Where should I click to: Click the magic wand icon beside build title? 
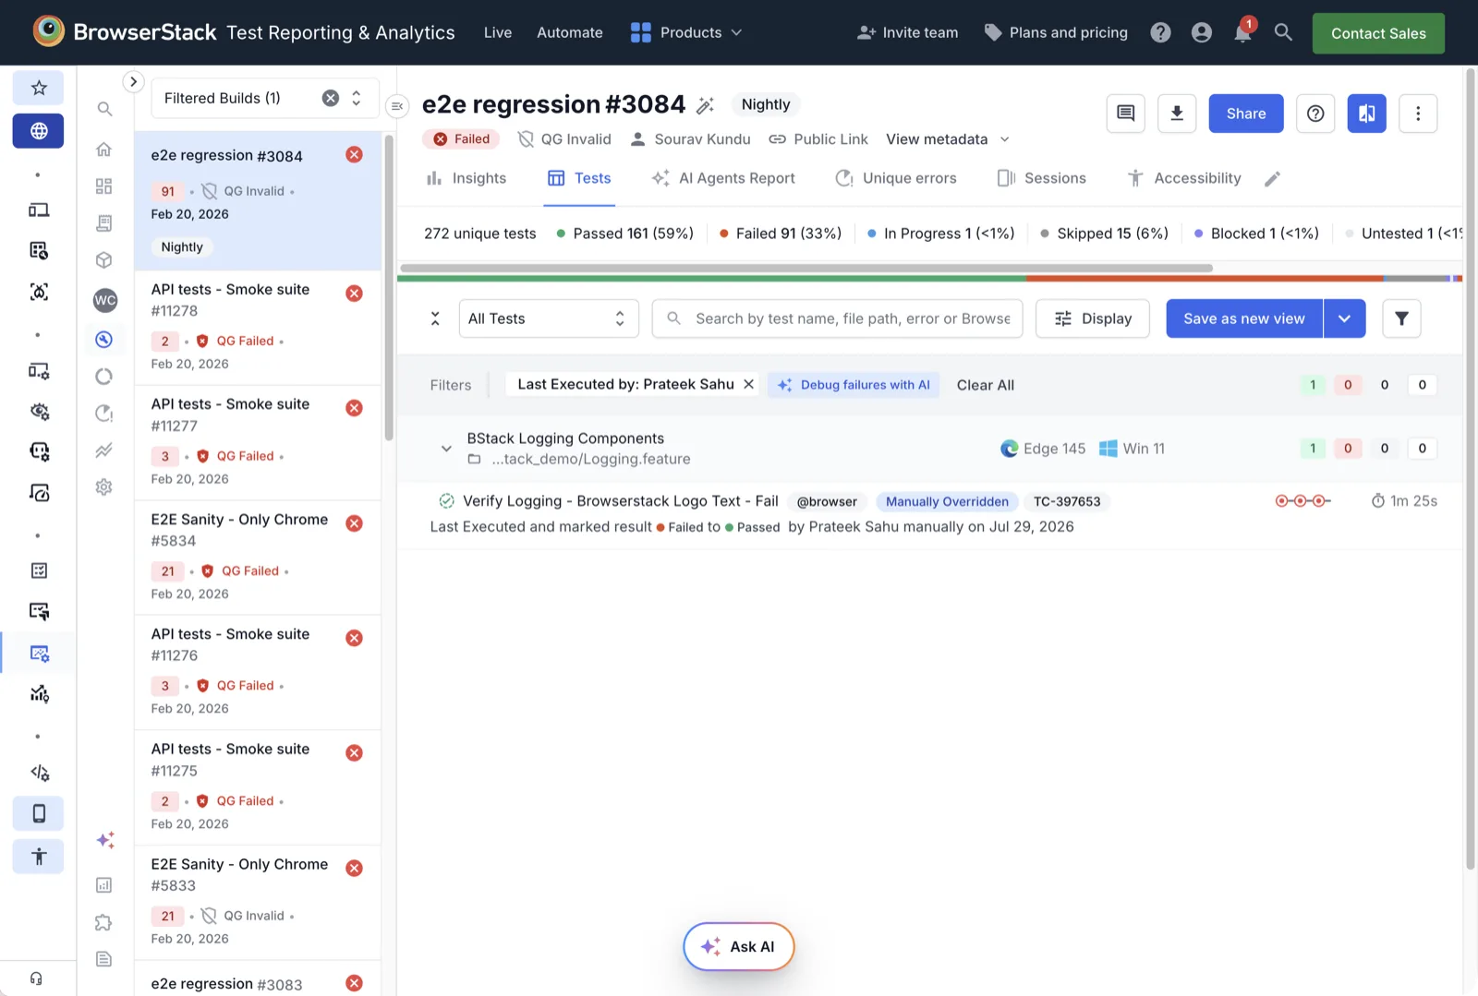tap(706, 105)
